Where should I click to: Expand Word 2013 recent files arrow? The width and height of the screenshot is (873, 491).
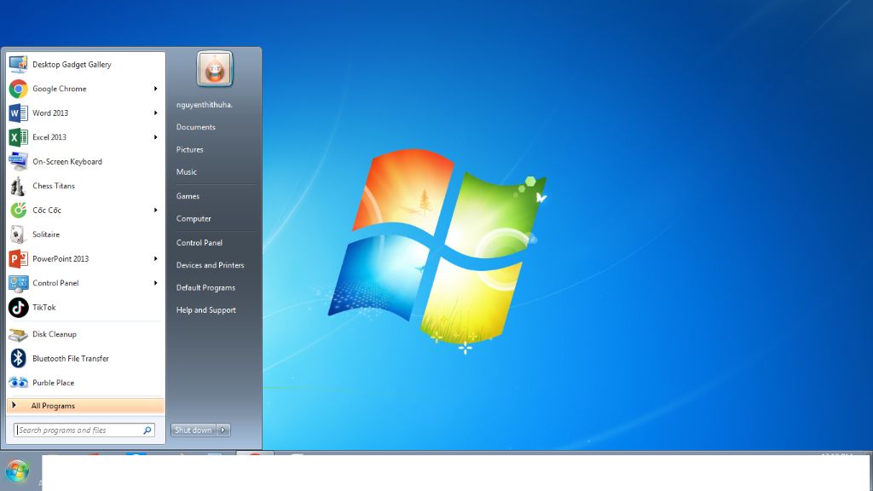[x=156, y=113]
